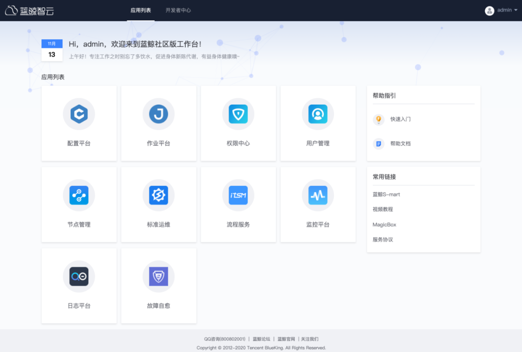
Task: Open the 帮助文档 link
Action: click(x=401, y=144)
